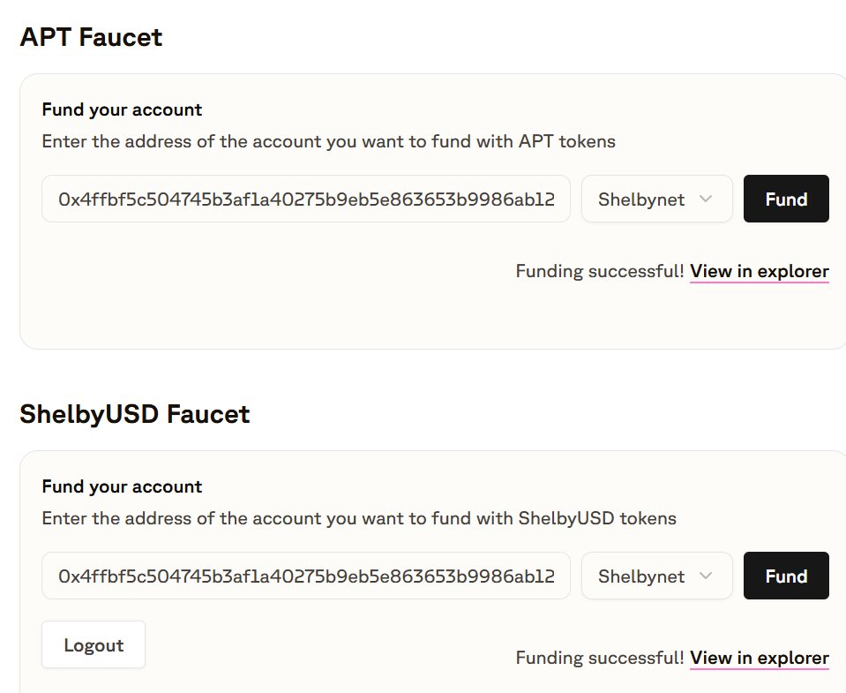Click Funding successful message in APT card
Viewport: 846px width, 693px height.
[599, 271]
